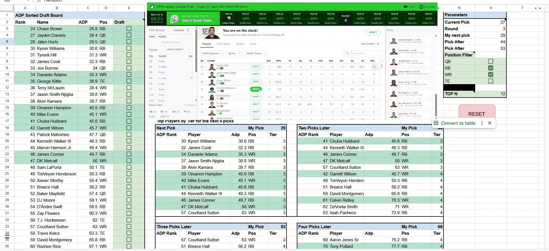Click the stats scroll-right arrow circle

pyautogui.click(x=375, y=67)
